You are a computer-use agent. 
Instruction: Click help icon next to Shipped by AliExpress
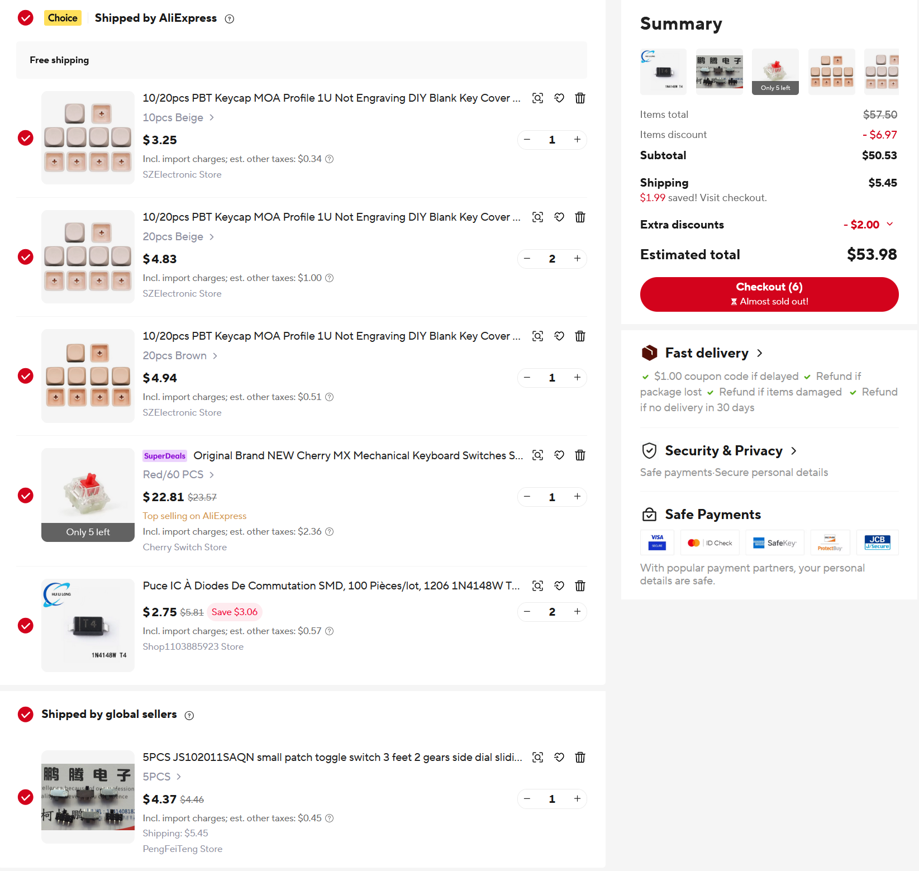(229, 19)
